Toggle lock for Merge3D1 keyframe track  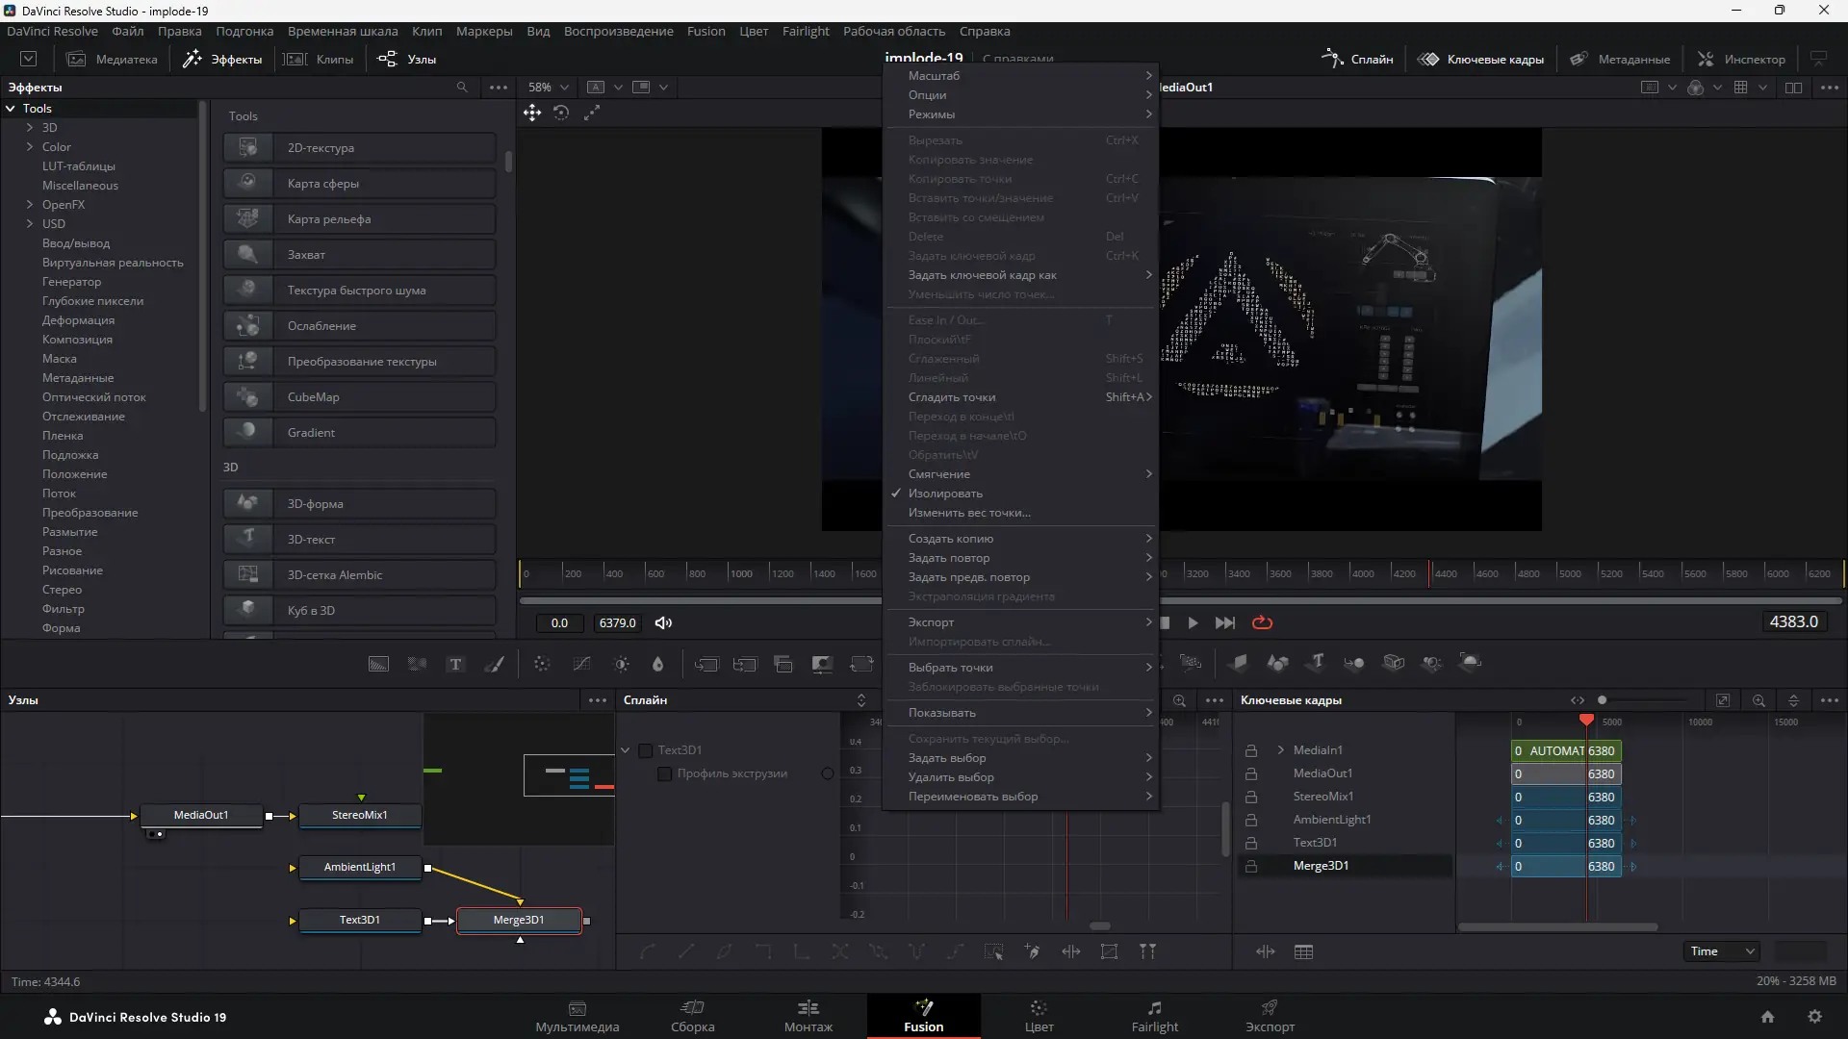[x=1251, y=867]
